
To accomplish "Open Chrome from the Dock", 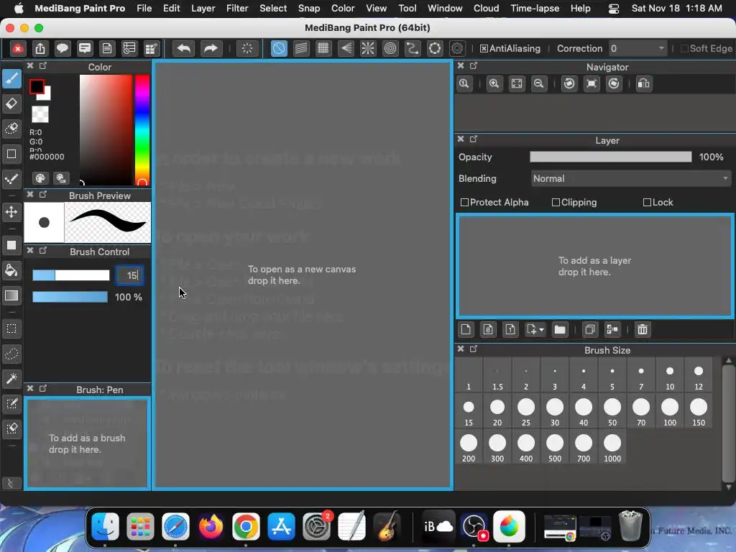I will 246,526.
